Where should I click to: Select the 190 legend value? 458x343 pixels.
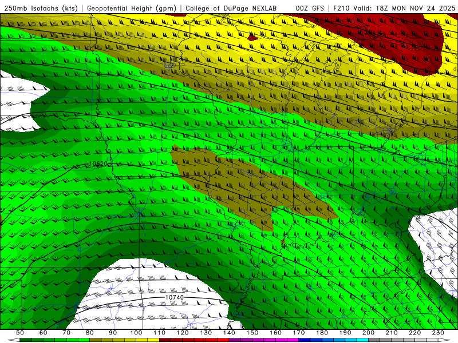346,333
